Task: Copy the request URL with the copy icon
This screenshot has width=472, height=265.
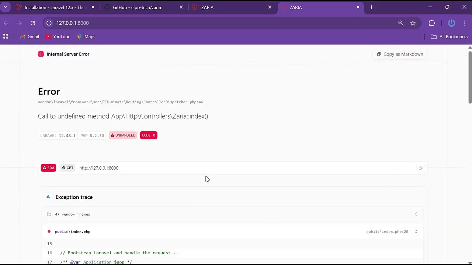Action: click(x=420, y=168)
